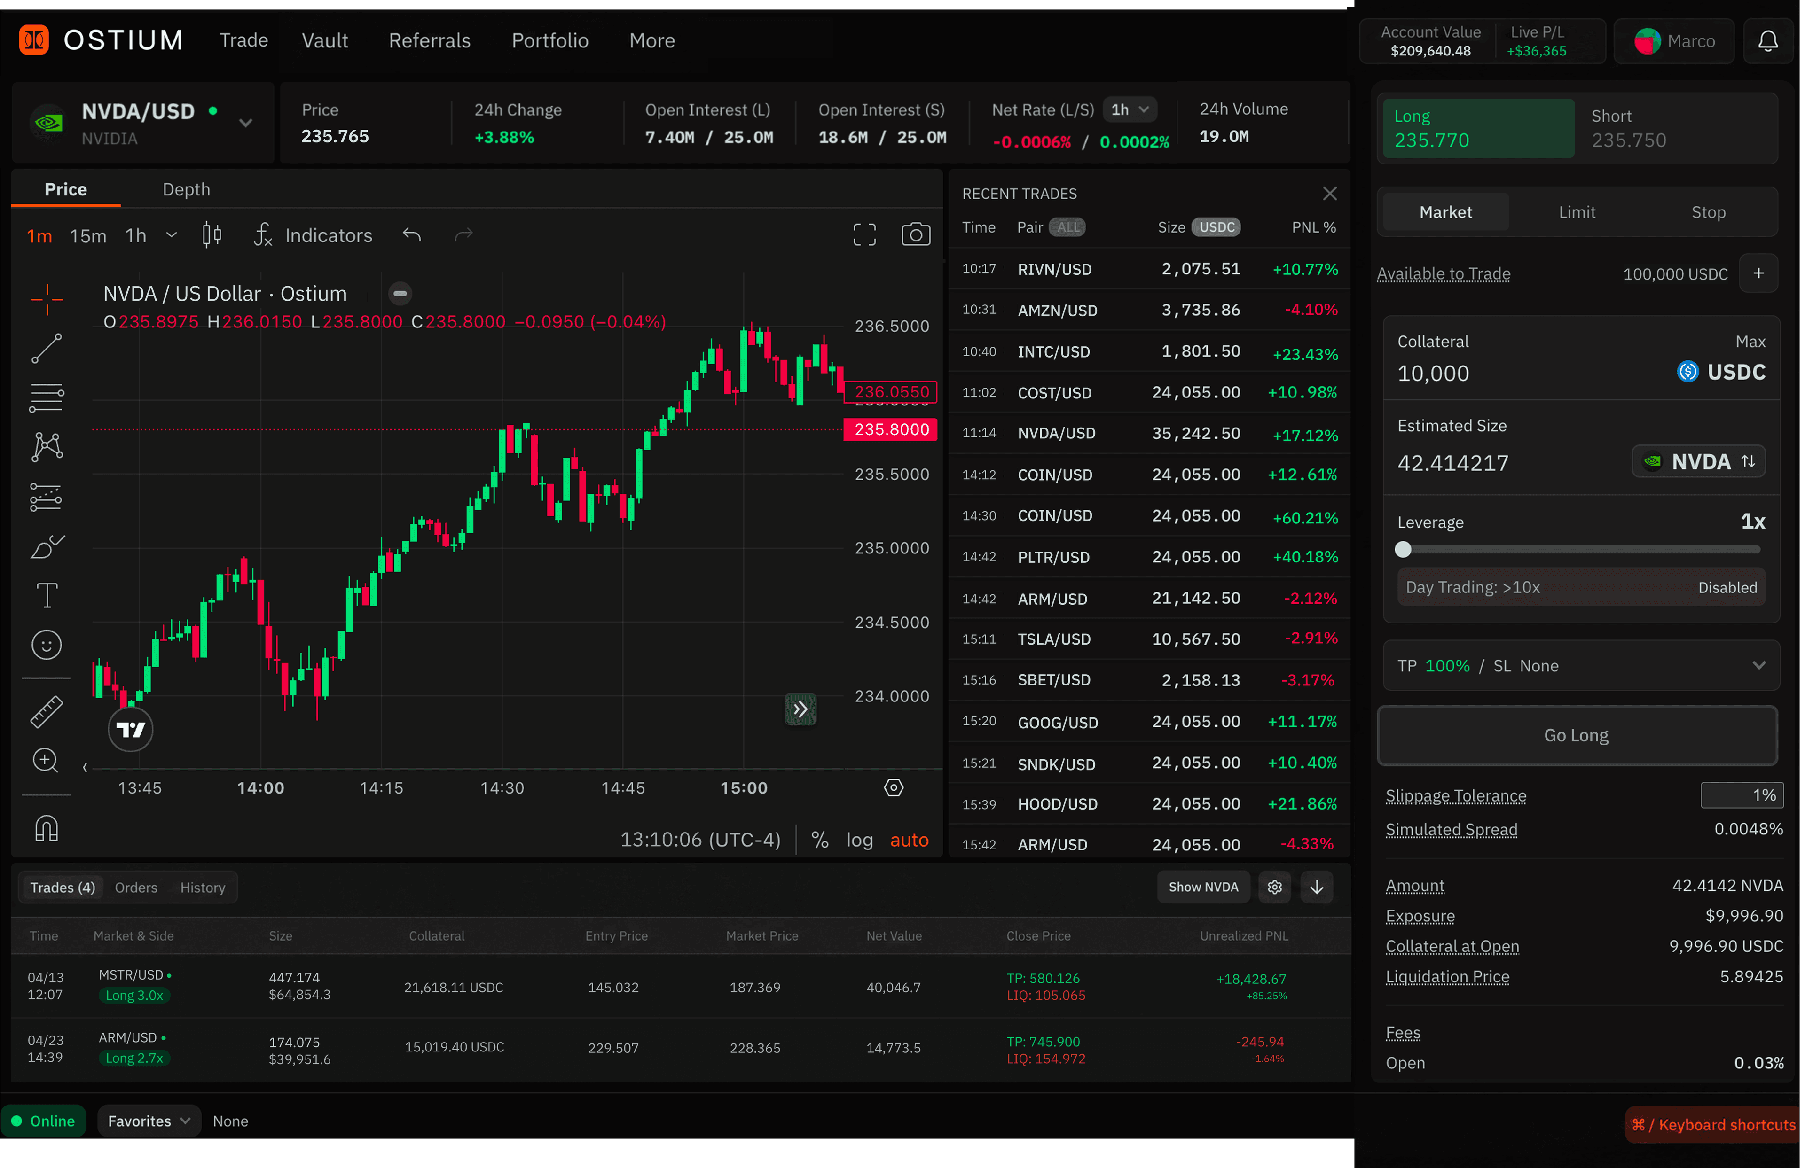Toggle the USDC size unit pill
Image resolution: width=1805 pixels, height=1168 pixels.
1216,227
